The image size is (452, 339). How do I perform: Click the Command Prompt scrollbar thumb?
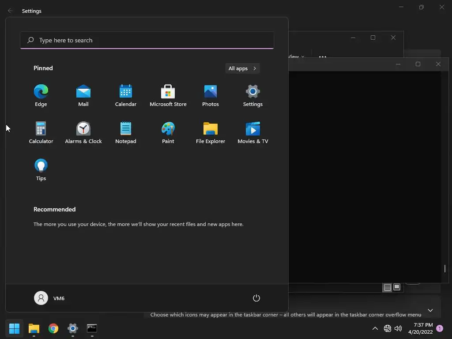[445, 269]
